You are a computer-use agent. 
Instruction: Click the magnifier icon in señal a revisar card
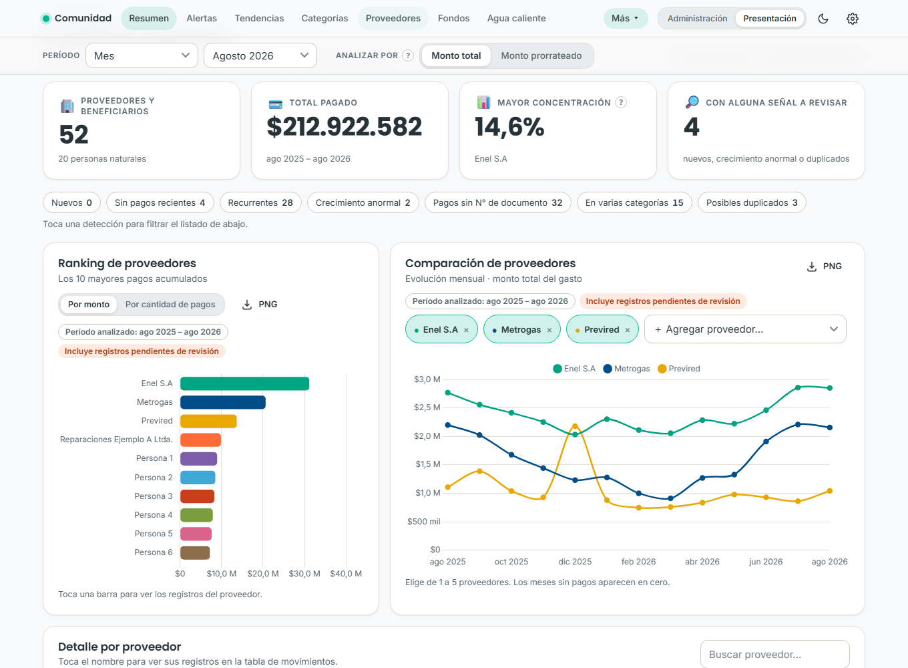(x=692, y=102)
